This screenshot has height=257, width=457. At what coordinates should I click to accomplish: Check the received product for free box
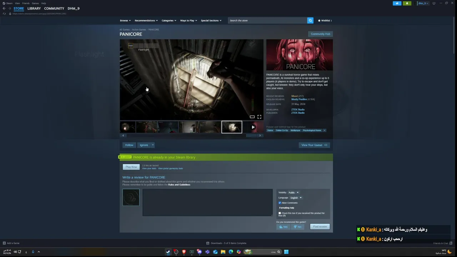click(280, 213)
